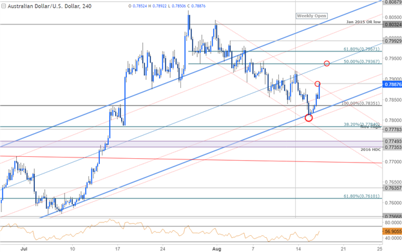The height and width of the screenshot is (252, 402).
Task: Click the 0.78000 price axis label
Action: [x=393, y=120]
